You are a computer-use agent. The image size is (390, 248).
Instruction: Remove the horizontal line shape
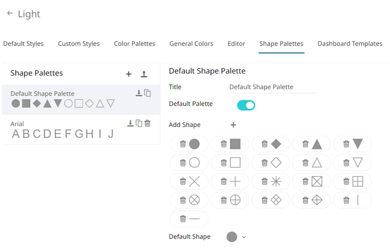(x=182, y=219)
